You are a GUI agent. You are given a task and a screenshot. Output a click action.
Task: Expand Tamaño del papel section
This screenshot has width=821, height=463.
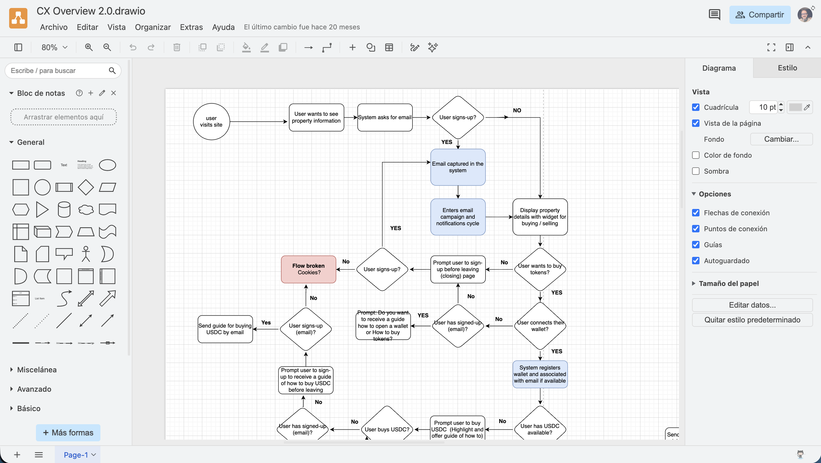pyautogui.click(x=693, y=283)
